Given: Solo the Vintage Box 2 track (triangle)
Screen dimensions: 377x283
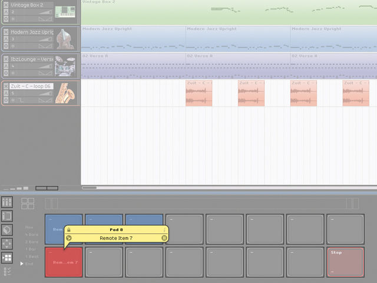Looking at the screenshot, I should click(x=6, y=12).
